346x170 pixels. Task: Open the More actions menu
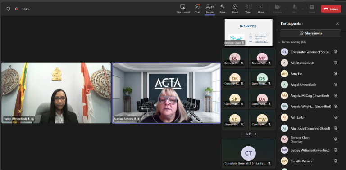tap(260, 9)
